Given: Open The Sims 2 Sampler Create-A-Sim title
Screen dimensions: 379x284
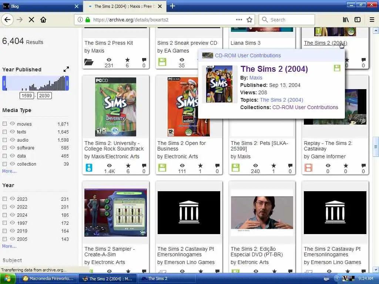Looking at the screenshot, I should [110, 251].
